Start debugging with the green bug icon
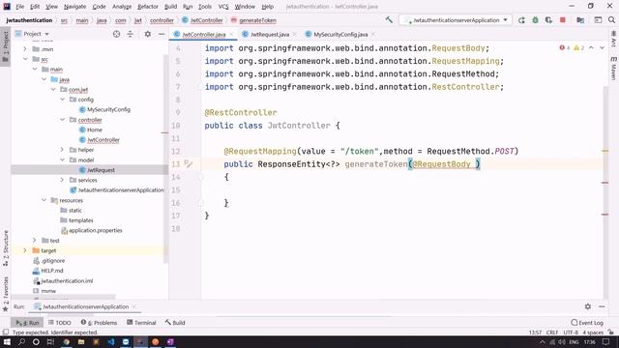619x348 pixels. click(x=535, y=20)
